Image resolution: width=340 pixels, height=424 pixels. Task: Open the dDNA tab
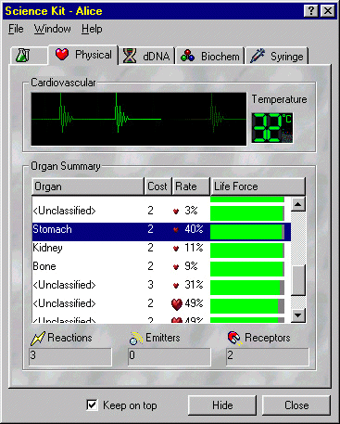[x=146, y=57]
